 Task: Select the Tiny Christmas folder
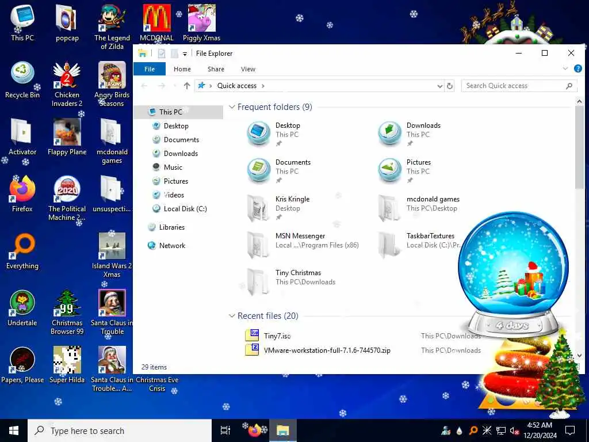pyautogui.click(x=291, y=281)
